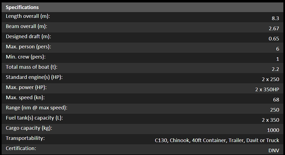Click the DNV certification value
Viewport: 285px width, 155px height.
coord(274,150)
